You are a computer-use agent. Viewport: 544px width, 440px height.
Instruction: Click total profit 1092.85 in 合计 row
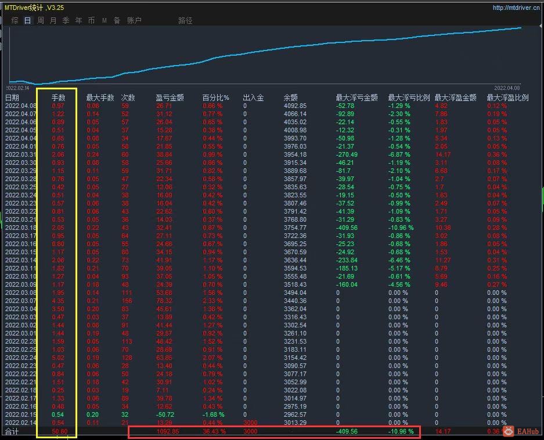point(168,432)
